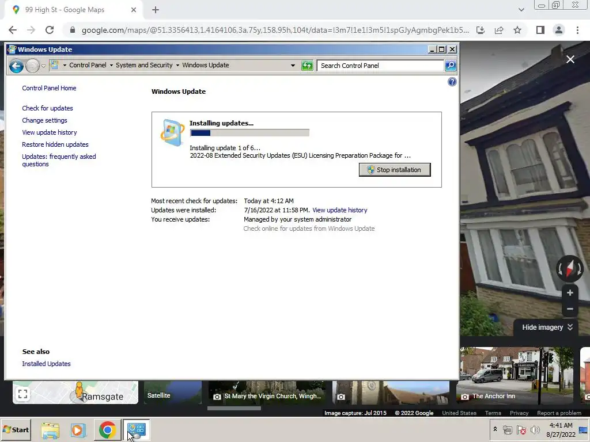Screen dimensions: 590x442
Task: Open Chrome three-dot menu
Action: point(577,30)
